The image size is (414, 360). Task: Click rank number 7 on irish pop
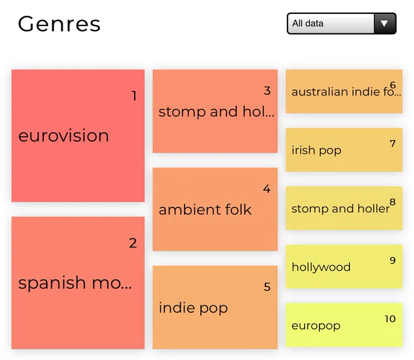click(393, 144)
